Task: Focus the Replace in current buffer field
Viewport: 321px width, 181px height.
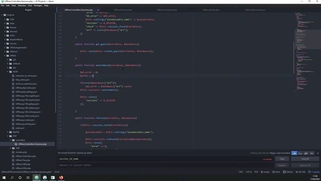Action: (165, 165)
